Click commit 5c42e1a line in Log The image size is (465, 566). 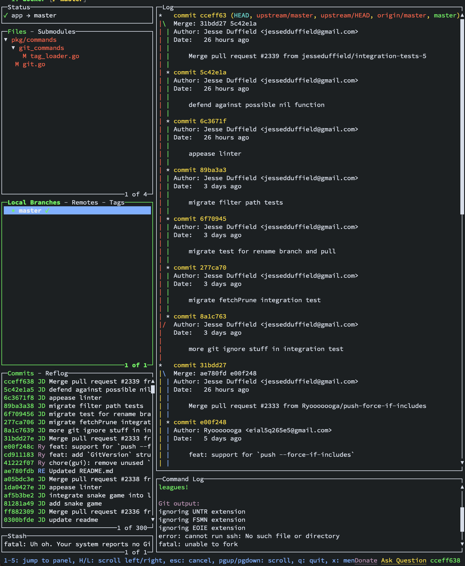pos(200,72)
